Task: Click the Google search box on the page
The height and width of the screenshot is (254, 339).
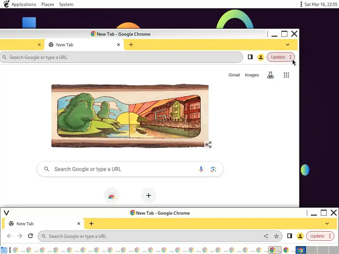Action: pos(130,169)
